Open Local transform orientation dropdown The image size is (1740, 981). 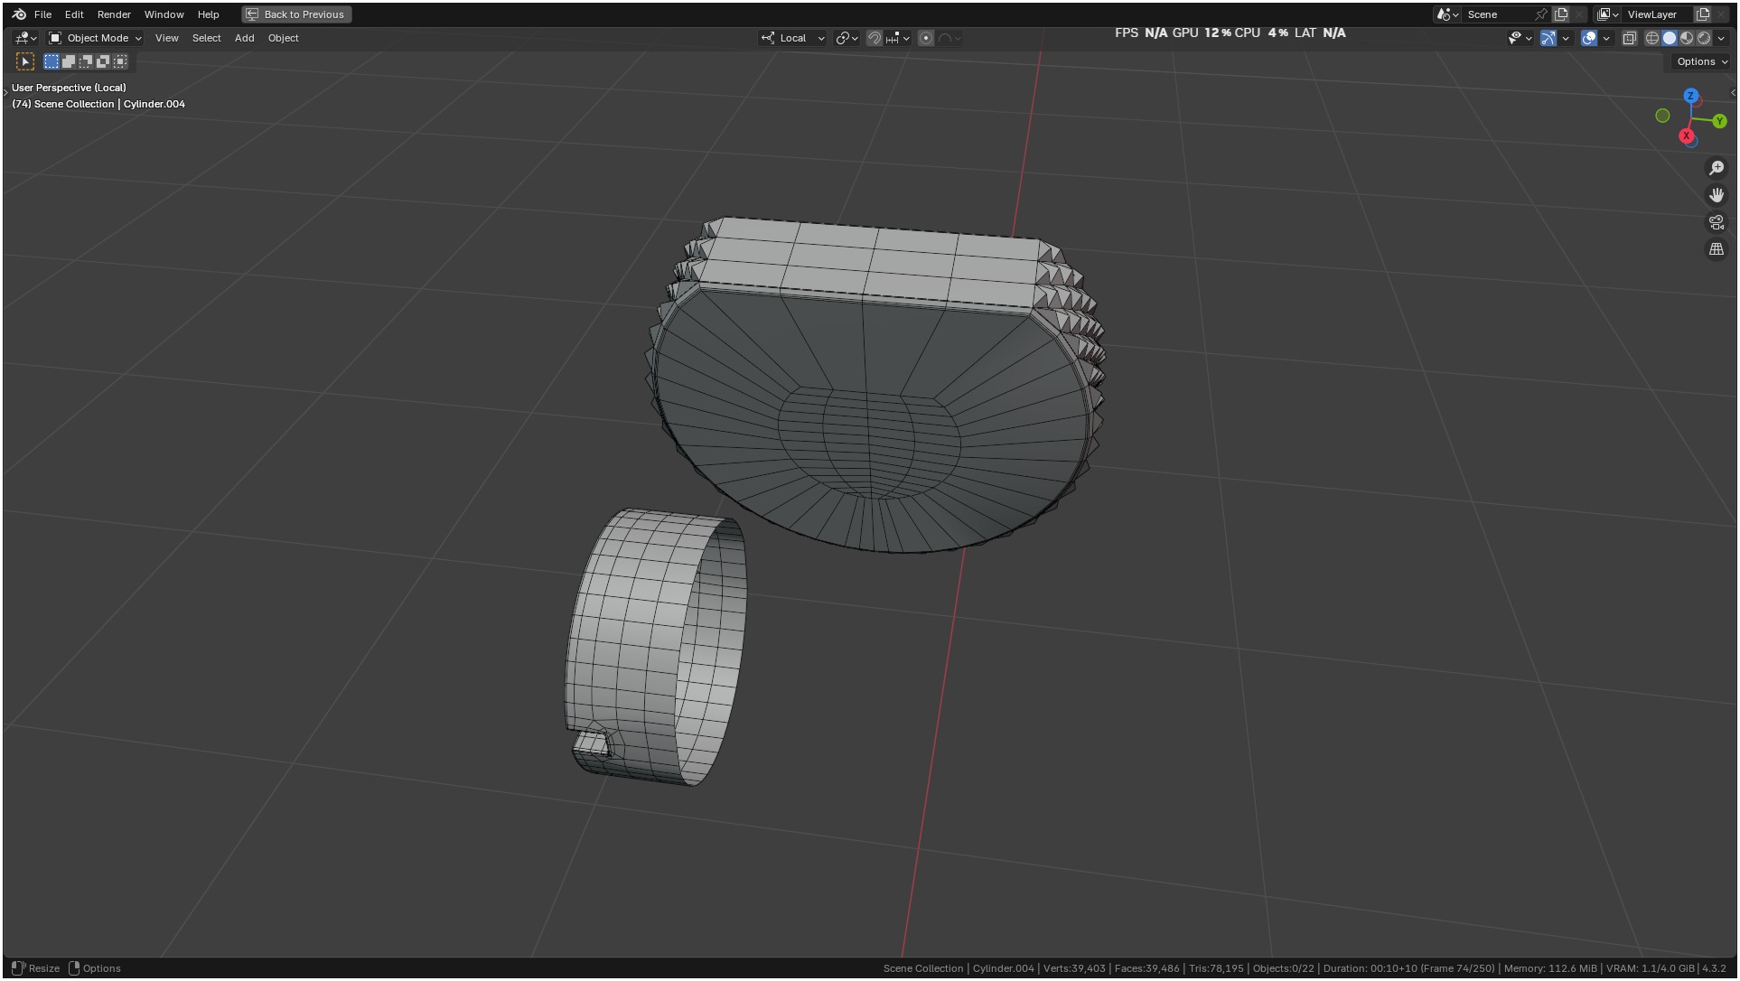tap(793, 38)
